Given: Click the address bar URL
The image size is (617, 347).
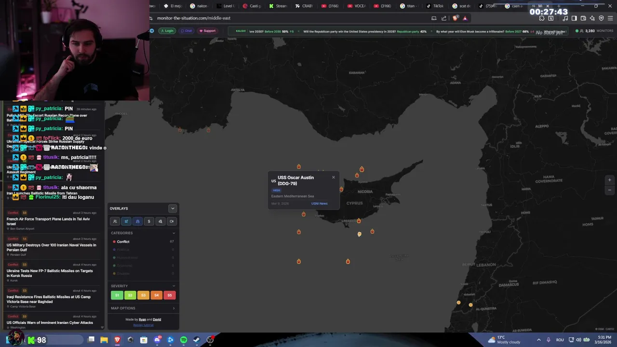Looking at the screenshot, I should coord(194,18).
